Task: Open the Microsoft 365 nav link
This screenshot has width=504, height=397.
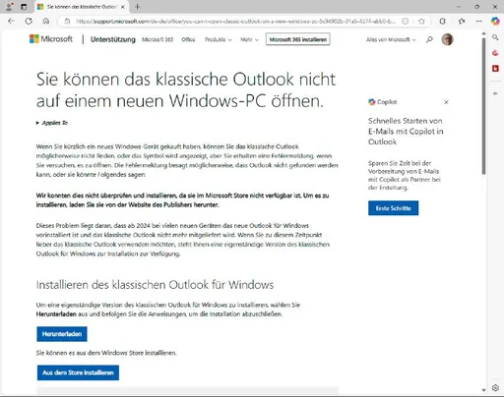Action: [157, 39]
